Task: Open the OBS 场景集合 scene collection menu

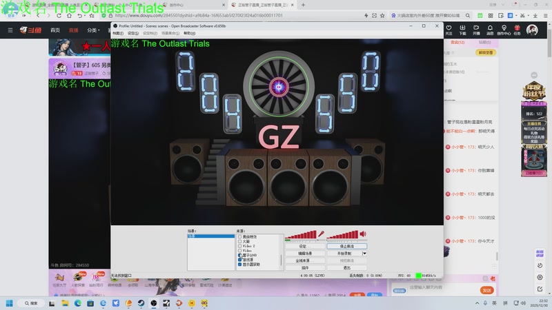Action: pyautogui.click(x=170, y=33)
